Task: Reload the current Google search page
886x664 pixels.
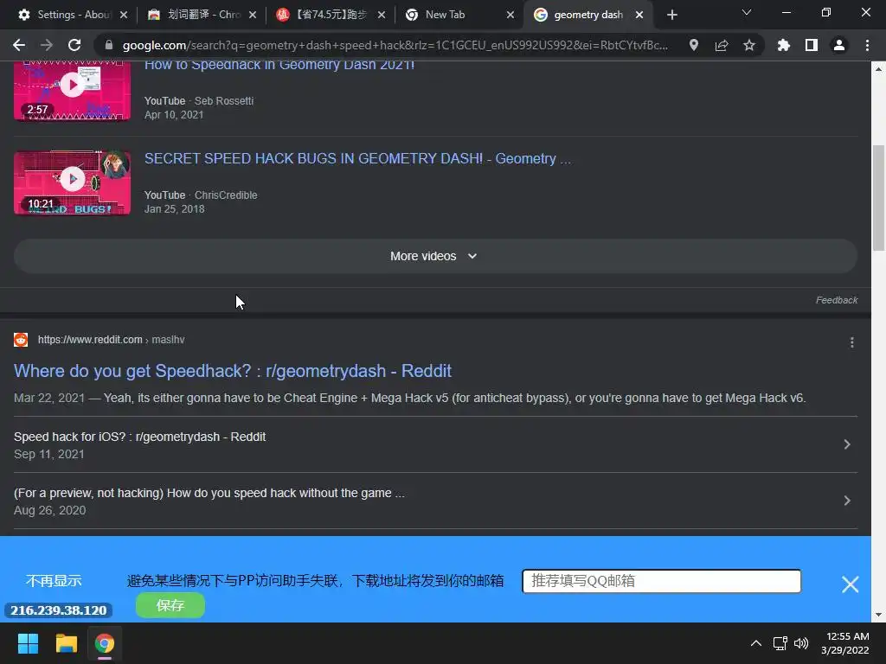Action: [x=74, y=45]
